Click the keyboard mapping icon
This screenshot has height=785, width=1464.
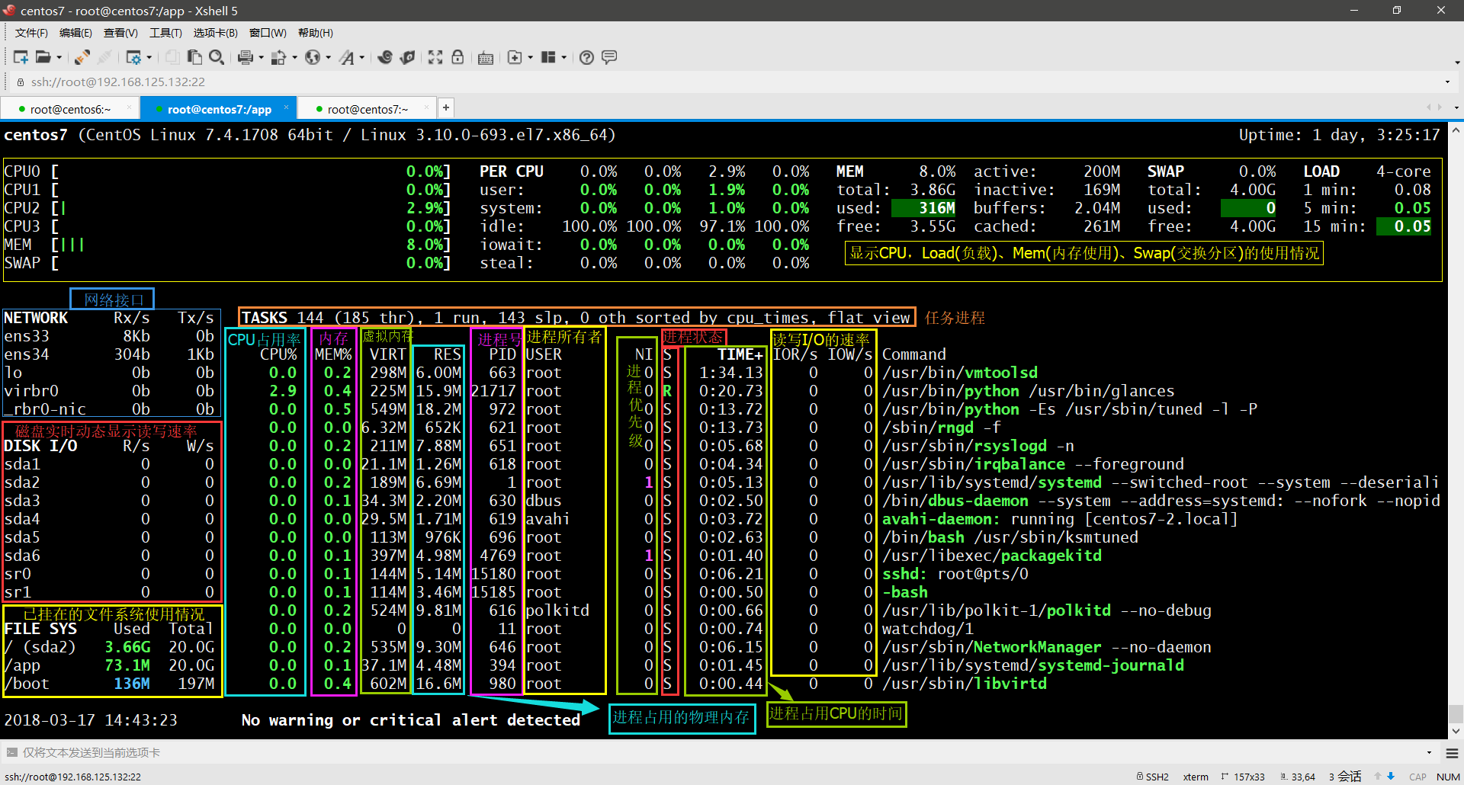pyautogui.click(x=486, y=58)
